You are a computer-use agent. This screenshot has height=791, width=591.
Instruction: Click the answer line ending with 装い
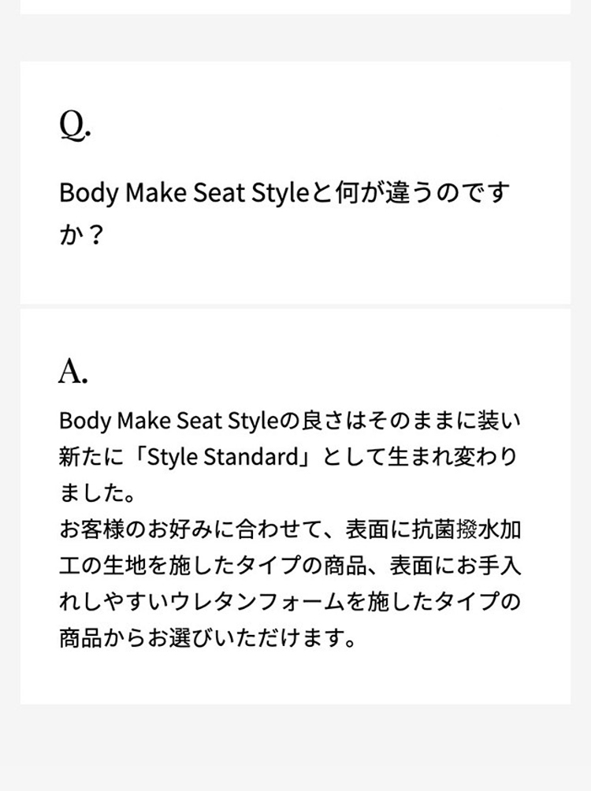[290, 420]
